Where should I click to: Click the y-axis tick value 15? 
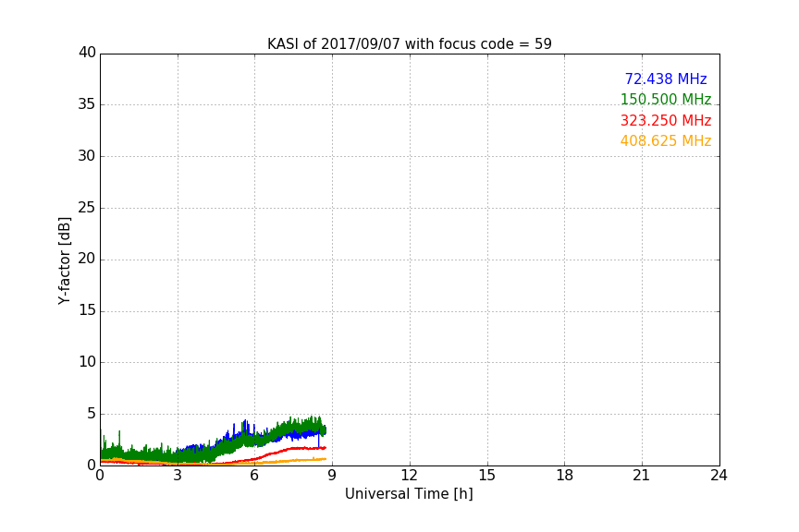87,310
